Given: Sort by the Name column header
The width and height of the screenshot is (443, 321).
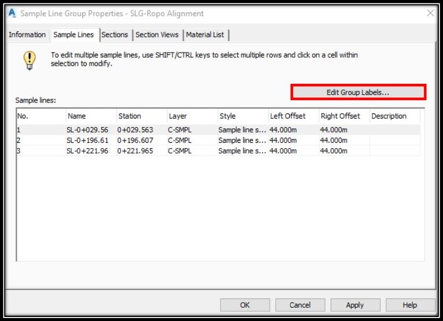Looking at the screenshot, I should pos(91,116).
